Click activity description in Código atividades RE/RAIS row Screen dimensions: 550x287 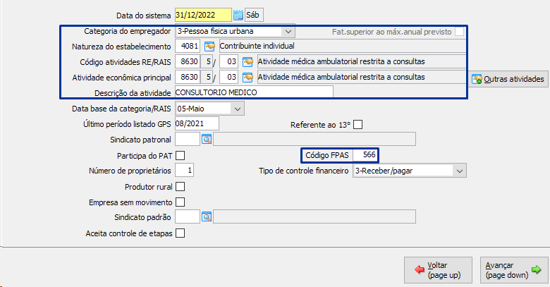click(x=341, y=61)
